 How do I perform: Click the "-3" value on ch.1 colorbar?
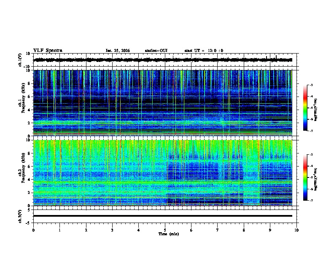(311, 85)
